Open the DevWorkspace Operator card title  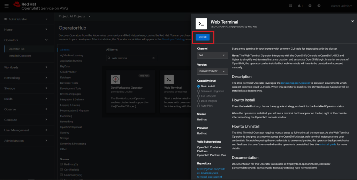pos(127,88)
